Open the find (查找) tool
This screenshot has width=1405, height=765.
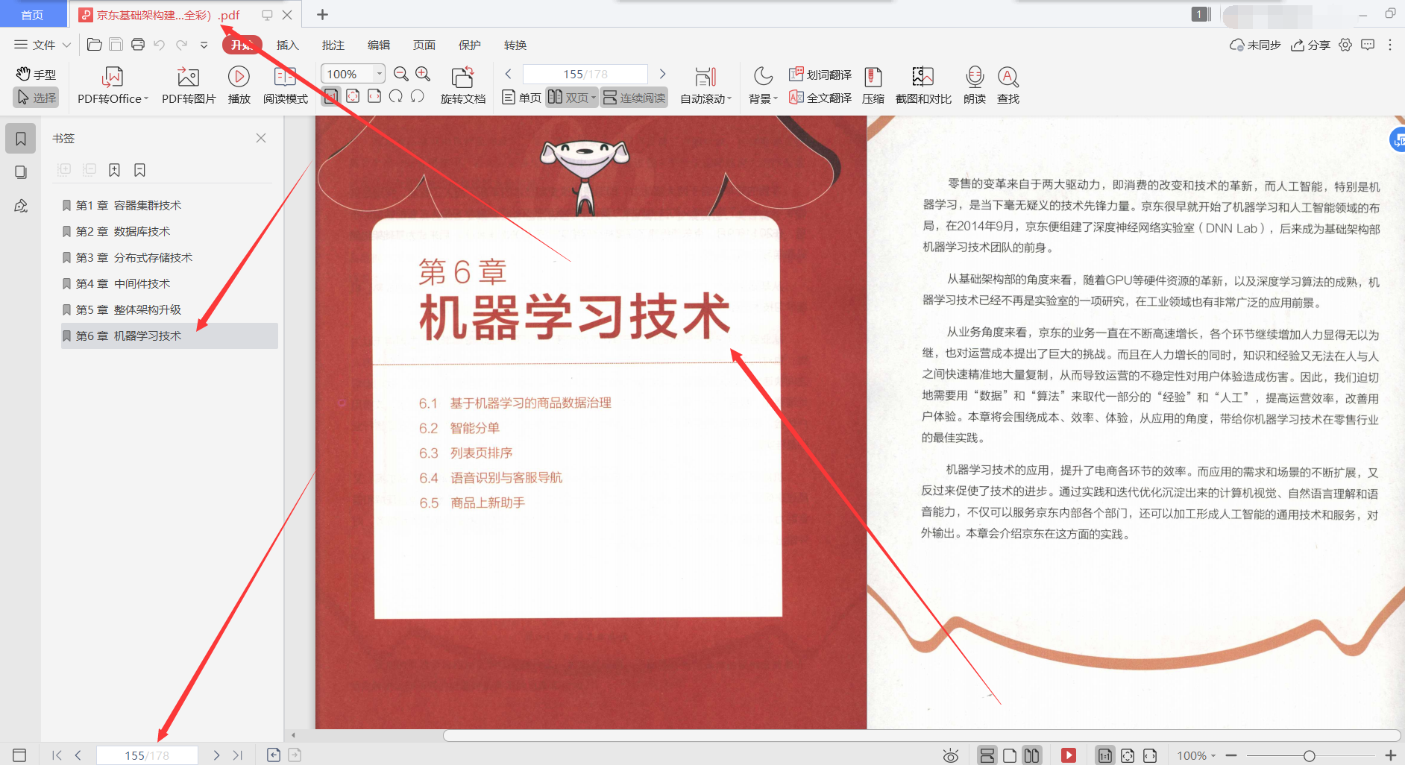1008,86
